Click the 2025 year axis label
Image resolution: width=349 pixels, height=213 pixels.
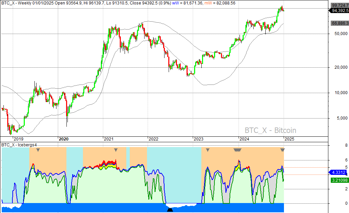click(x=290, y=139)
